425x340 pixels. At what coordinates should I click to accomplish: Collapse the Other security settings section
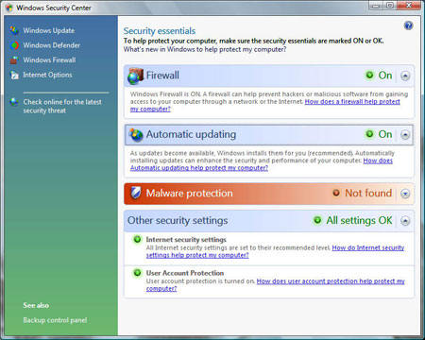point(405,221)
